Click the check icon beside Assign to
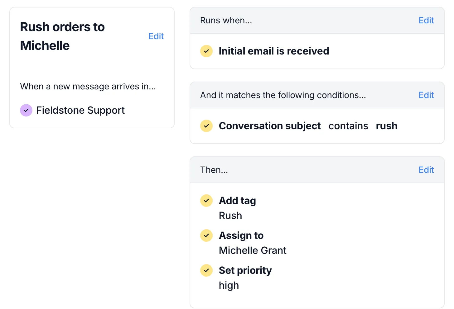Image resolution: width=454 pixels, height=309 pixels. (x=206, y=235)
